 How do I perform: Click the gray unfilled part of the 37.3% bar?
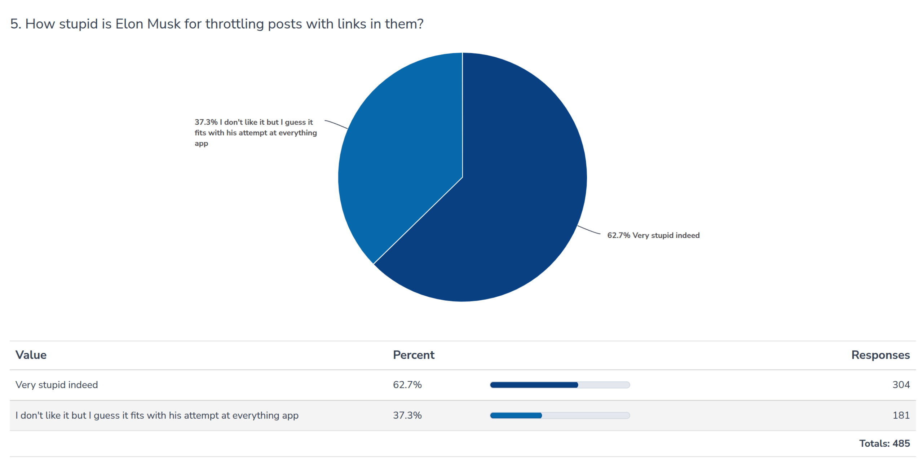pyautogui.click(x=586, y=416)
